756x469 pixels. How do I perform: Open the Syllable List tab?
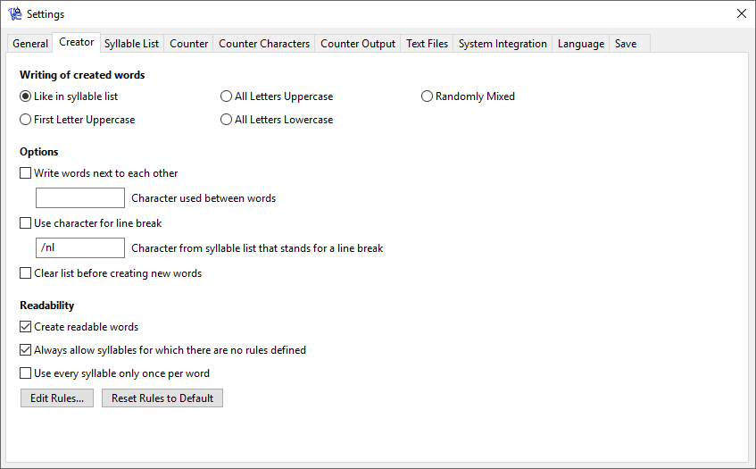click(x=131, y=44)
